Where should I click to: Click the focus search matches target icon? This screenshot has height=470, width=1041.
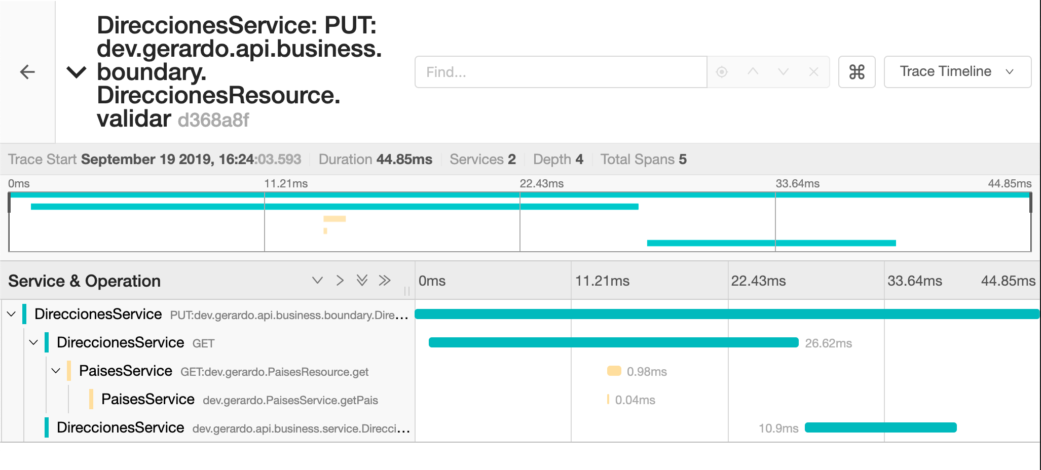point(722,72)
